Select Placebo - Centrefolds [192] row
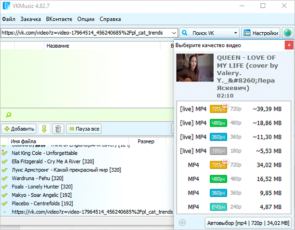The image size is (295, 230). [87, 203]
